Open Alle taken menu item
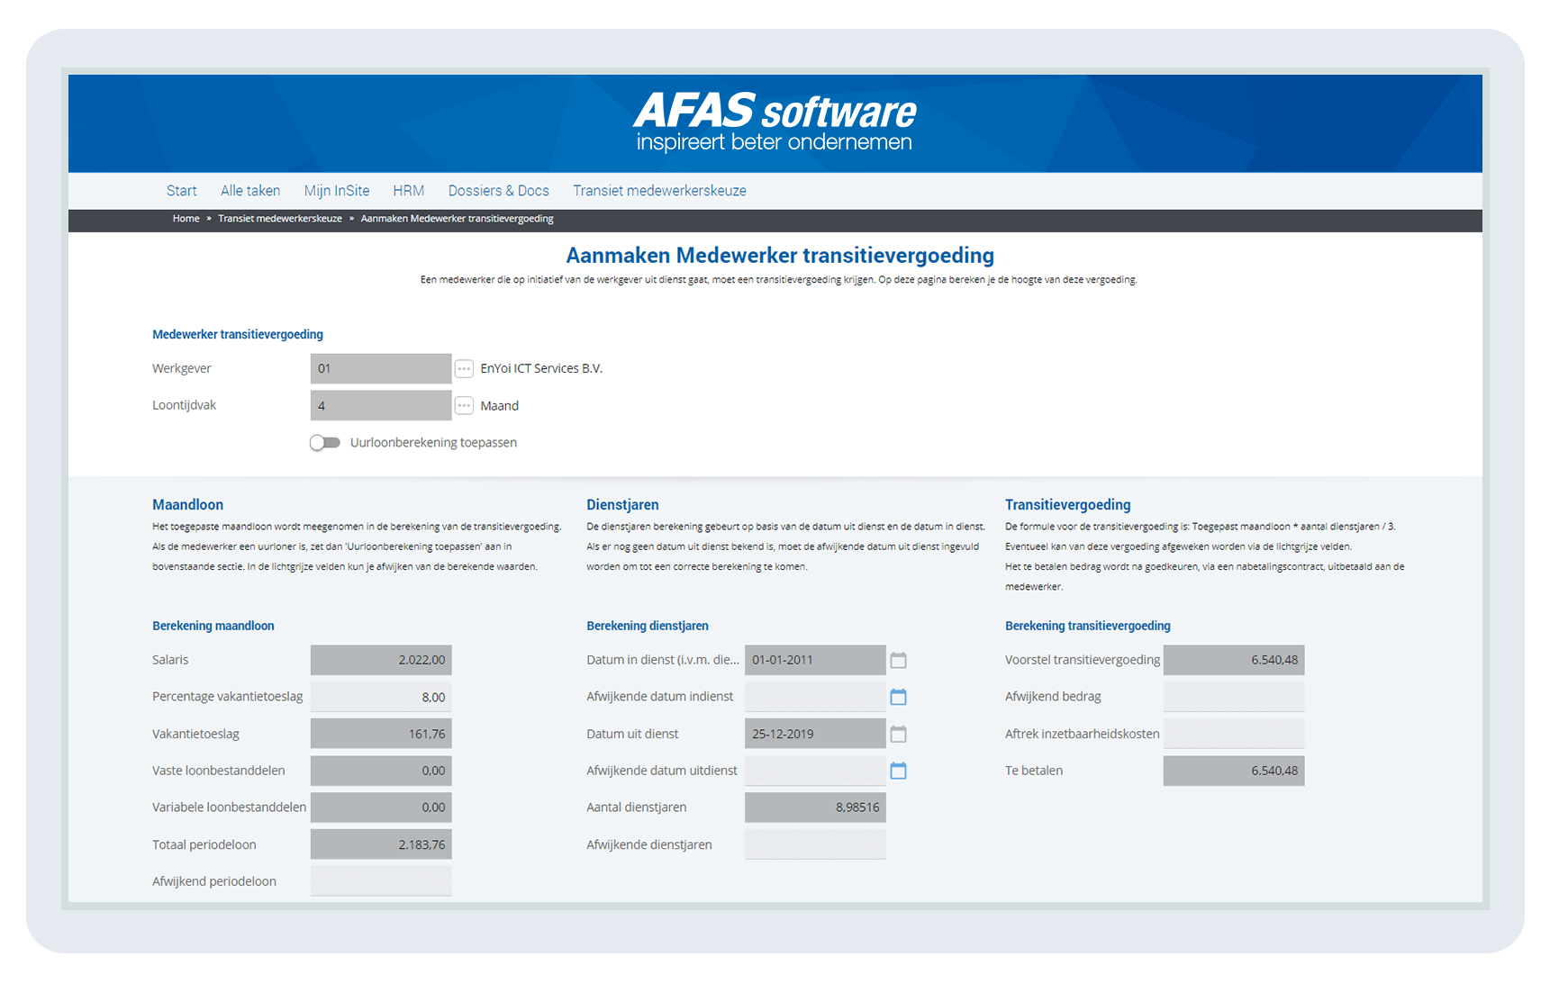1550x993 pixels. pos(249,190)
